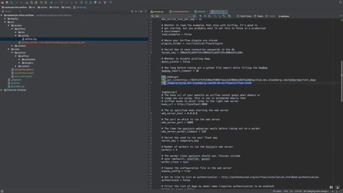343x193 pixels.
Task: Click the "load_examples = False" line
Action: (176, 34)
